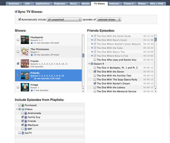Collapse the Videos folder triangle
This screenshot has width=170, height=143.
tap(17, 109)
